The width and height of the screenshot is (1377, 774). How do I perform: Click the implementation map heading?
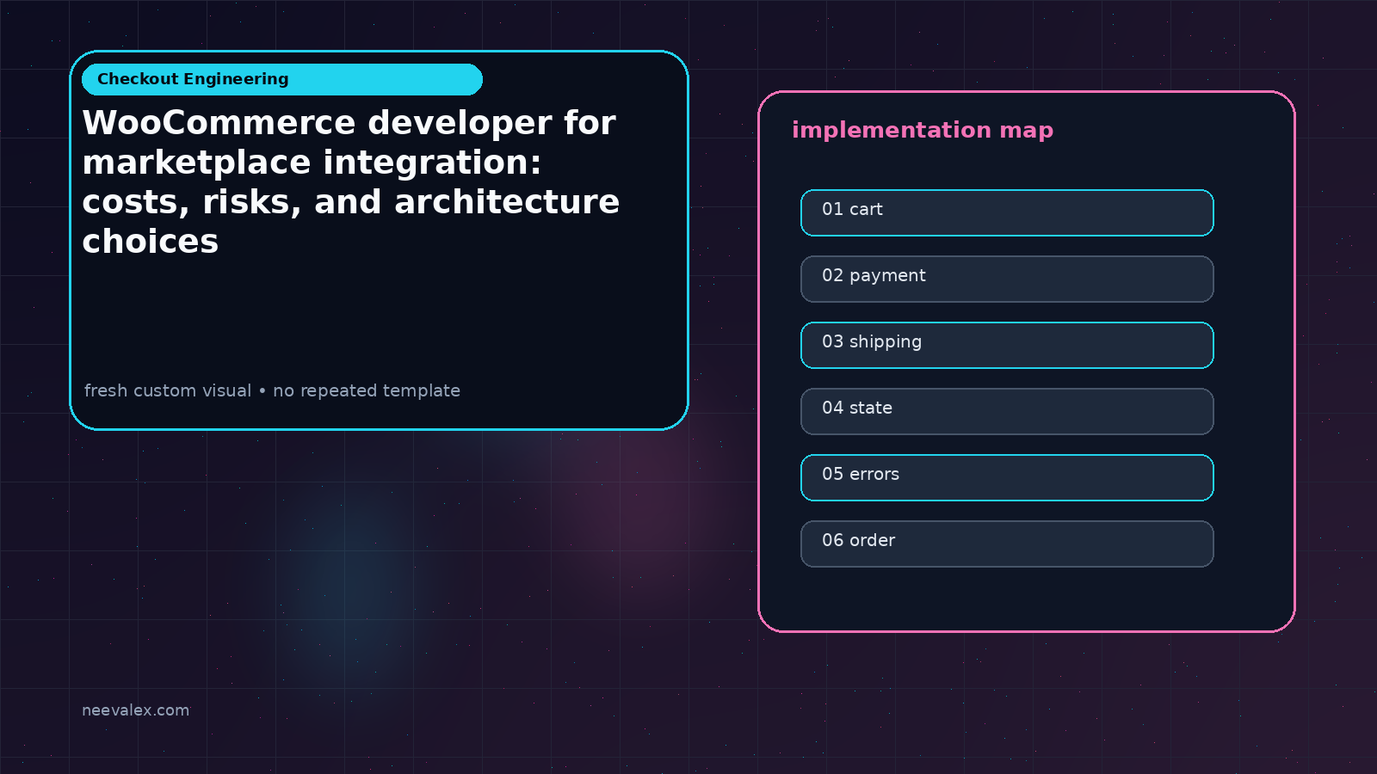coord(923,130)
